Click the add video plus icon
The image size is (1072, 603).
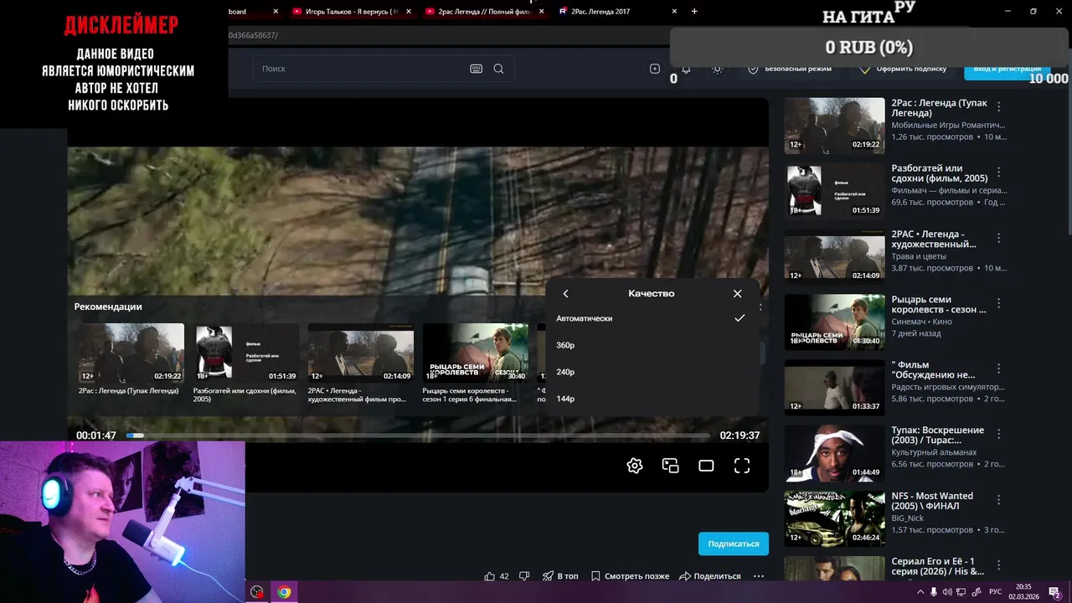[655, 69]
